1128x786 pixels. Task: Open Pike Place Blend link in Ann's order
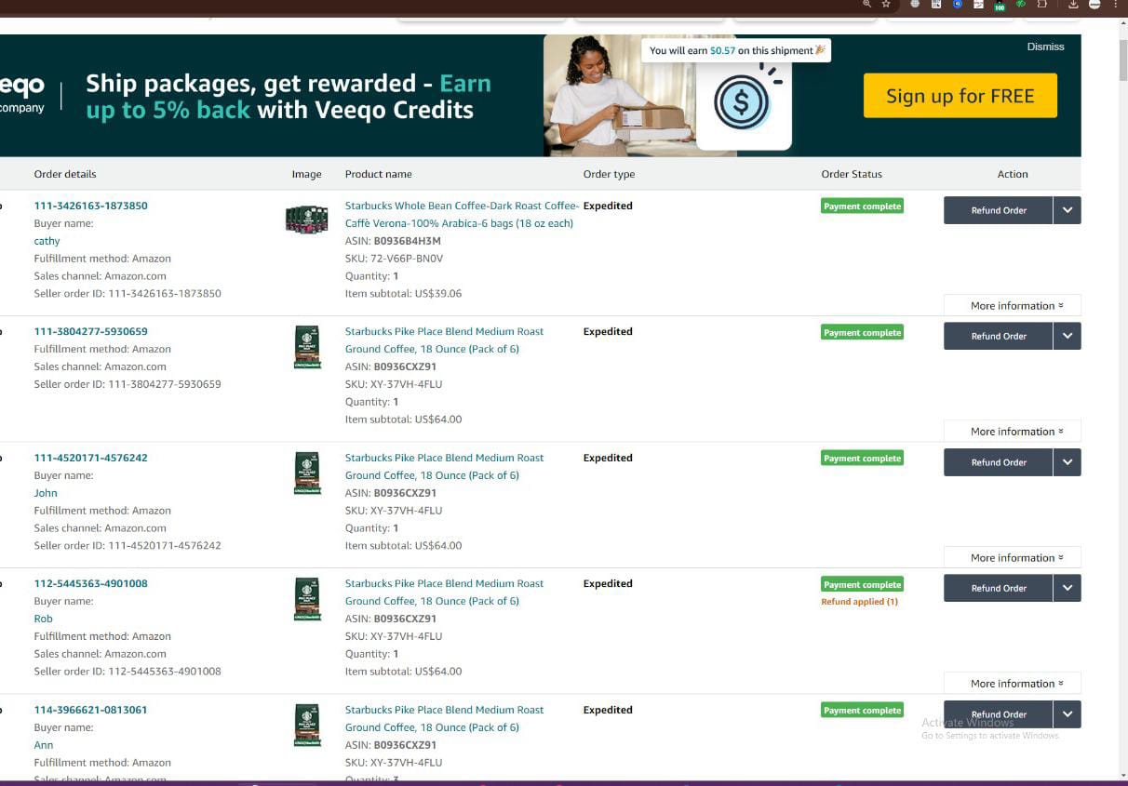(x=444, y=718)
